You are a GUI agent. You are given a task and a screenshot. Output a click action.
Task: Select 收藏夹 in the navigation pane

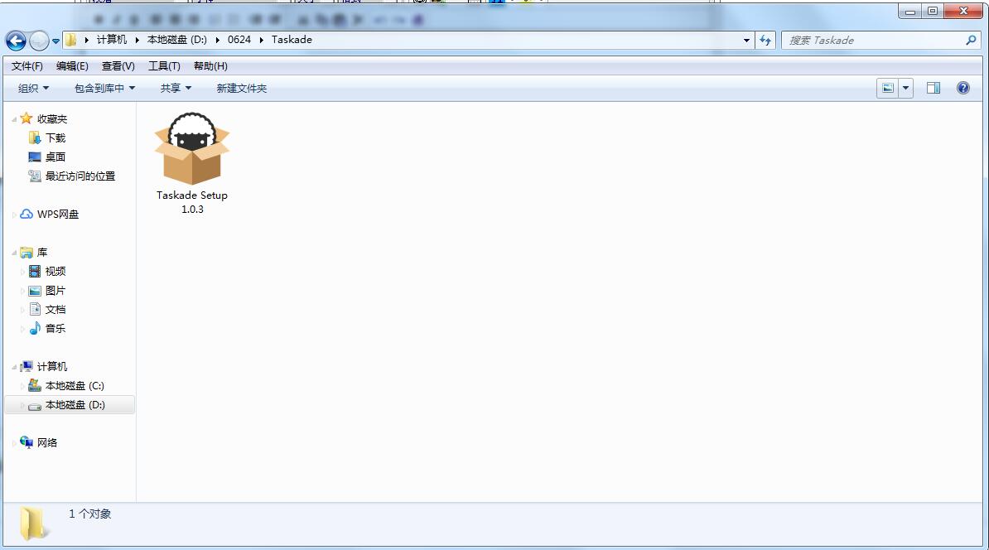[x=51, y=118]
